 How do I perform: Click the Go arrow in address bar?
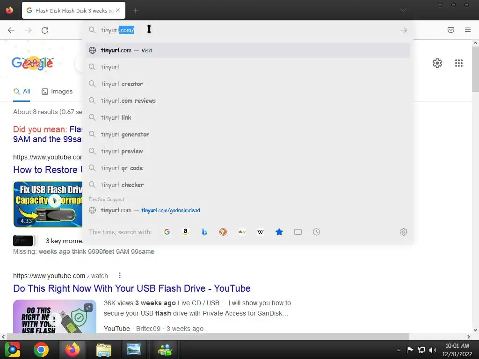pos(404,30)
